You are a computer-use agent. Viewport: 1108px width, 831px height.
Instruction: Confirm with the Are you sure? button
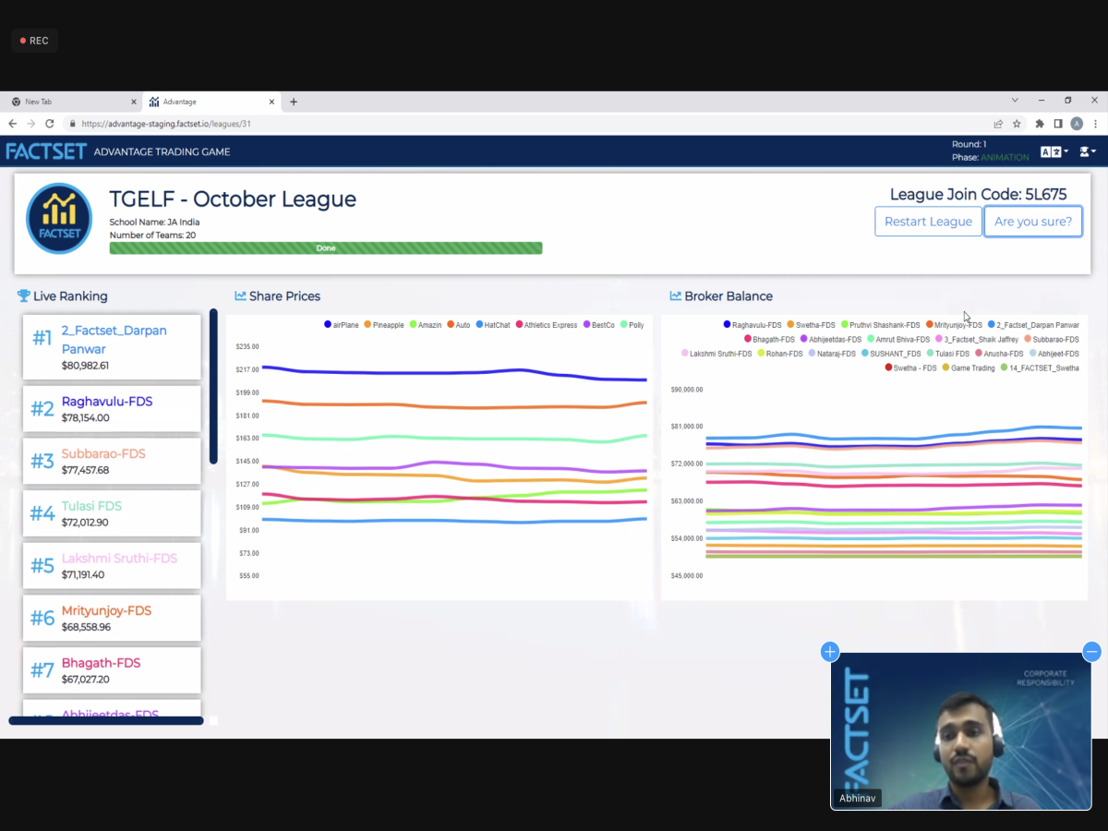[1033, 222]
